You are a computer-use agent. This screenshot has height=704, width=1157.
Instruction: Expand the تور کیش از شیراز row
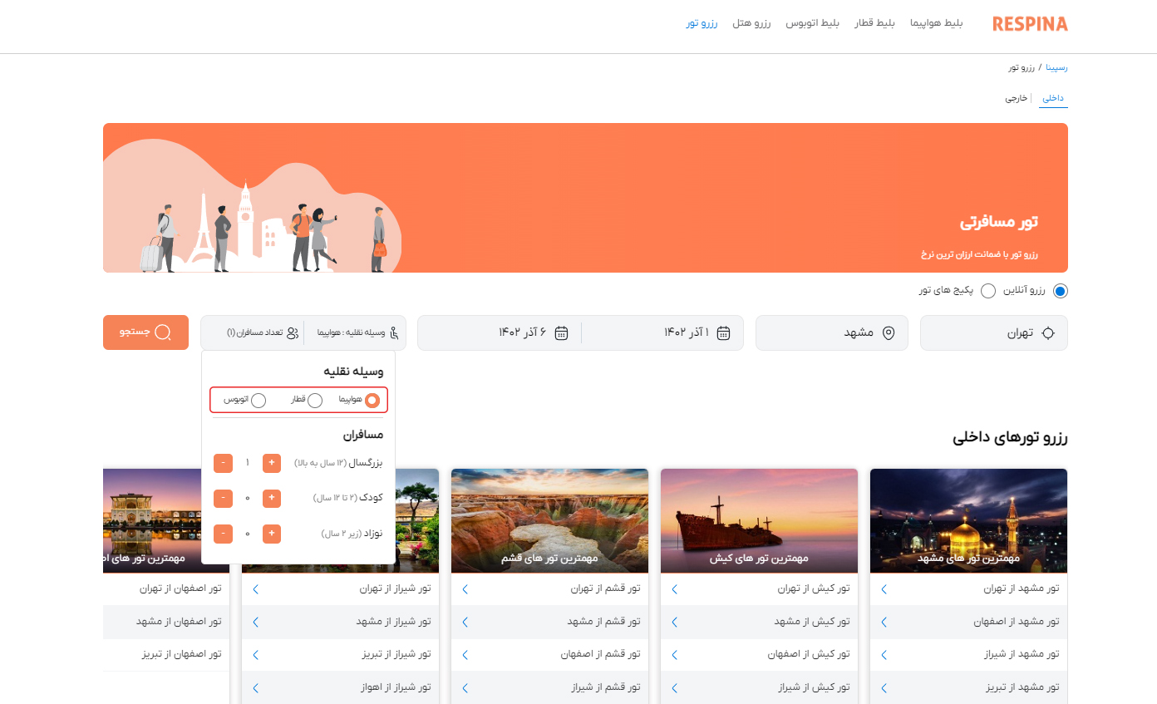coord(675,687)
